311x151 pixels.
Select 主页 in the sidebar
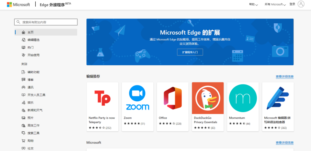tap(46, 32)
